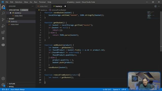Open editor More Actions ellipsis
Image resolution: width=162 pixels, height=91 pixels.
pos(159,6)
